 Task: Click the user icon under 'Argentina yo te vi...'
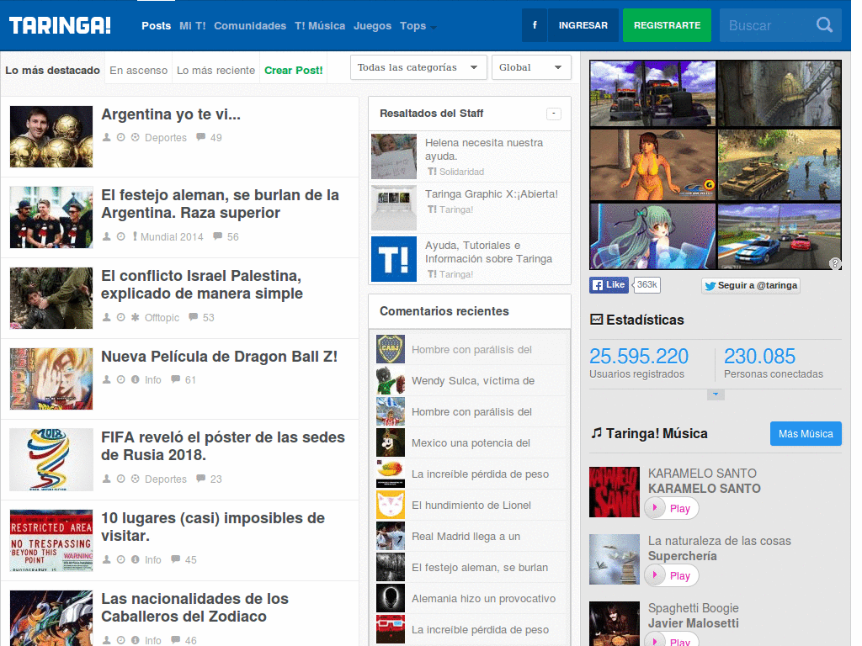tap(107, 137)
